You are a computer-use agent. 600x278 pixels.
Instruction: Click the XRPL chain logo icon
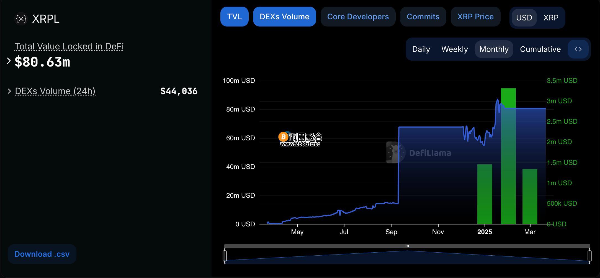coord(21,19)
